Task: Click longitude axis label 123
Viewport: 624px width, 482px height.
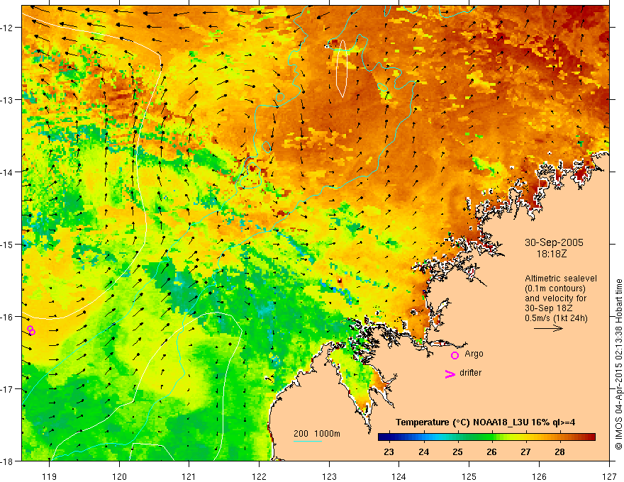Action: tap(329, 476)
